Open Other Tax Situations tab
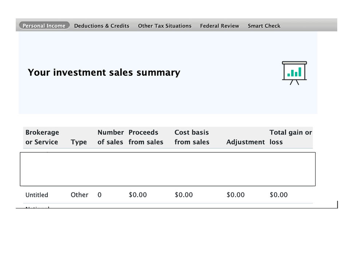364x255 pixels. (x=165, y=26)
